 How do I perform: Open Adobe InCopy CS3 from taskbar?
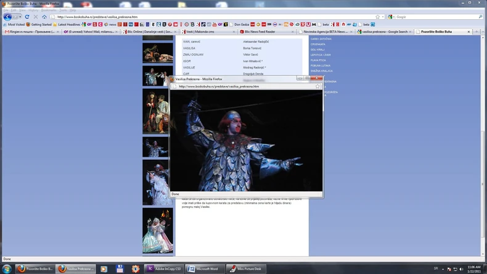click(164, 269)
